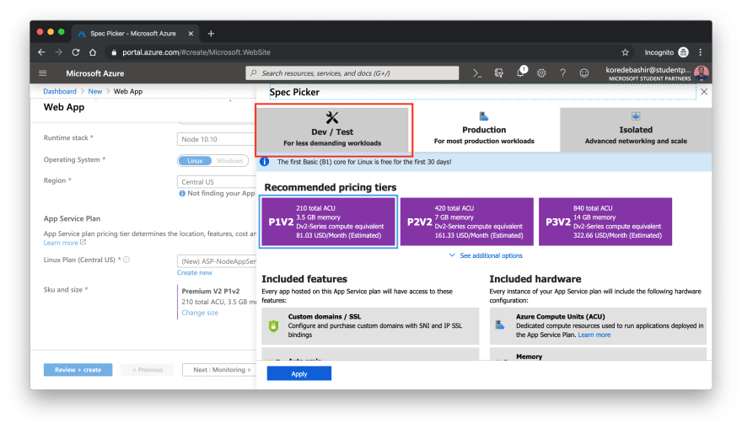The height and width of the screenshot is (429, 742).
Task: Click Review + create
Action: (78, 370)
